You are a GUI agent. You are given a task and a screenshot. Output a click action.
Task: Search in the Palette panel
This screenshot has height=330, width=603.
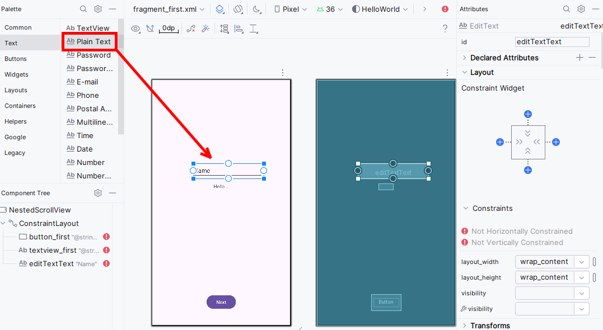point(83,9)
